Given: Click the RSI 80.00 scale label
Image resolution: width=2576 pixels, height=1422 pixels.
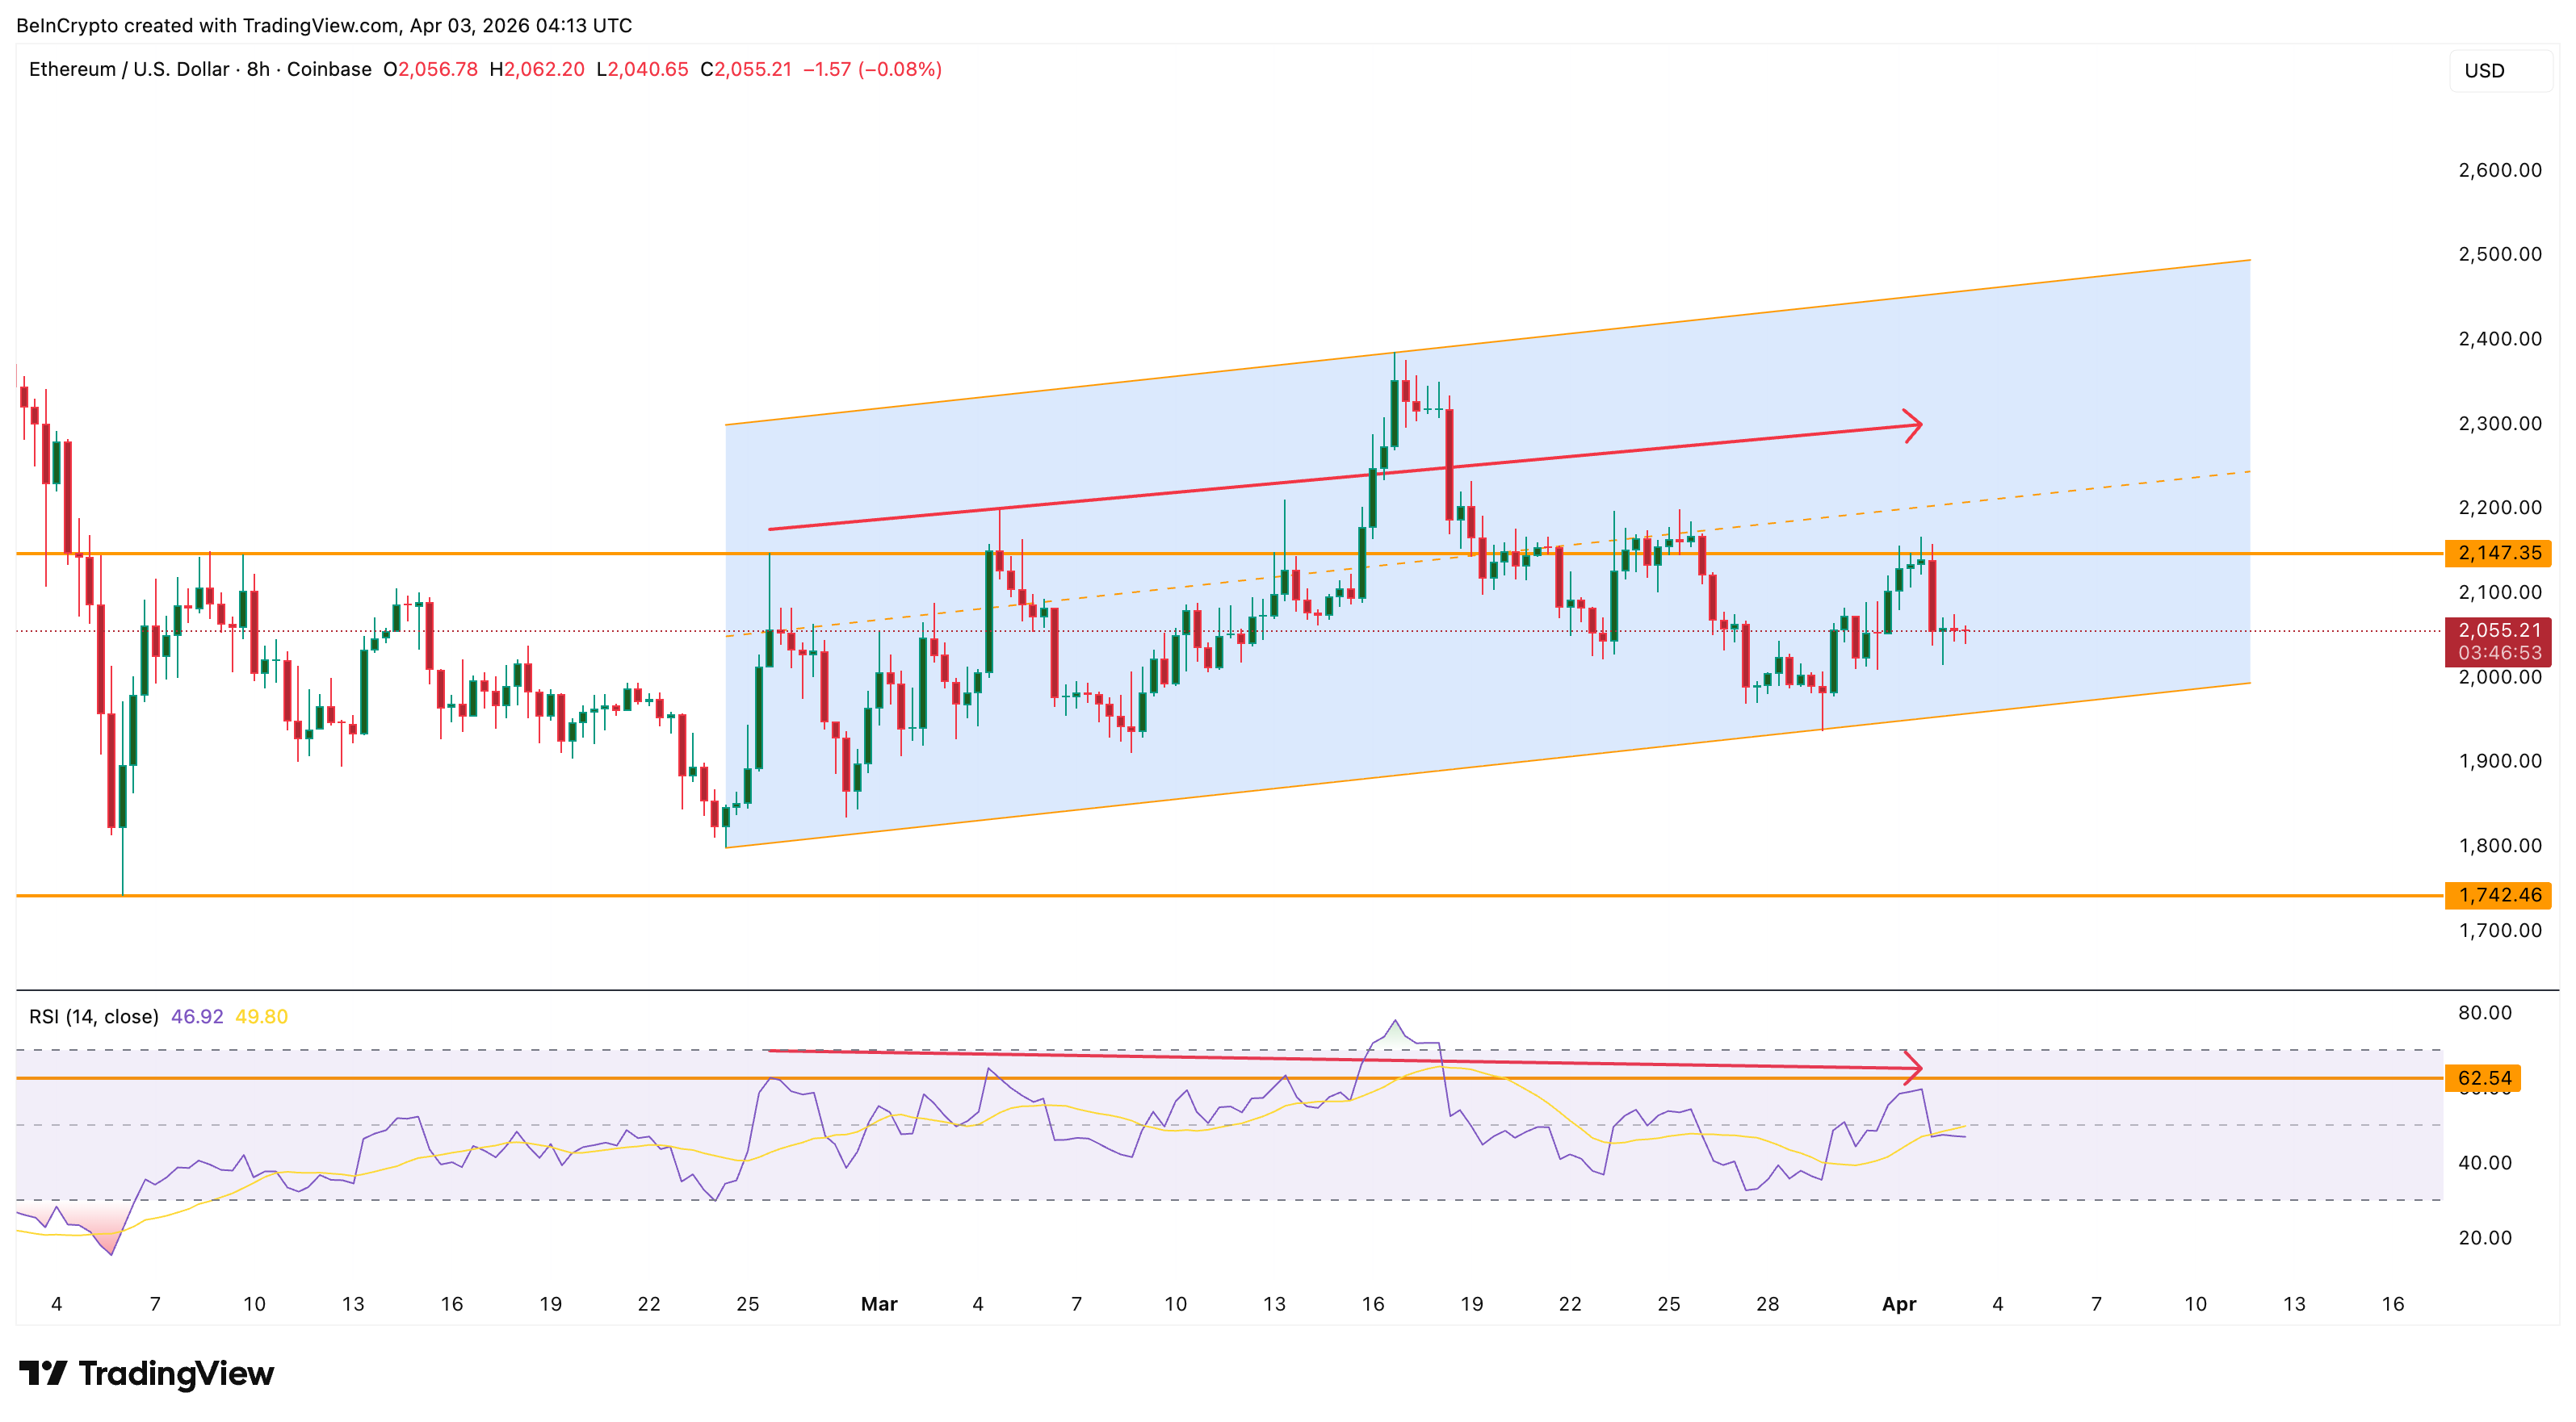Looking at the screenshot, I should click(x=2484, y=1012).
